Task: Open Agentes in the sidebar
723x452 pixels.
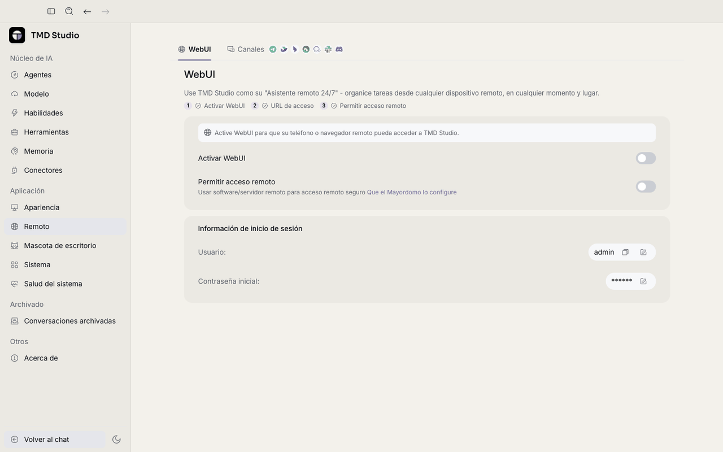Action: tap(66, 75)
